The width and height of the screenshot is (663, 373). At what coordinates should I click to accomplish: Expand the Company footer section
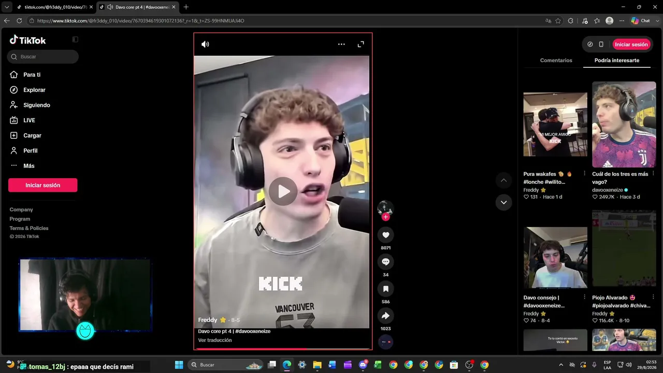[21, 210]
